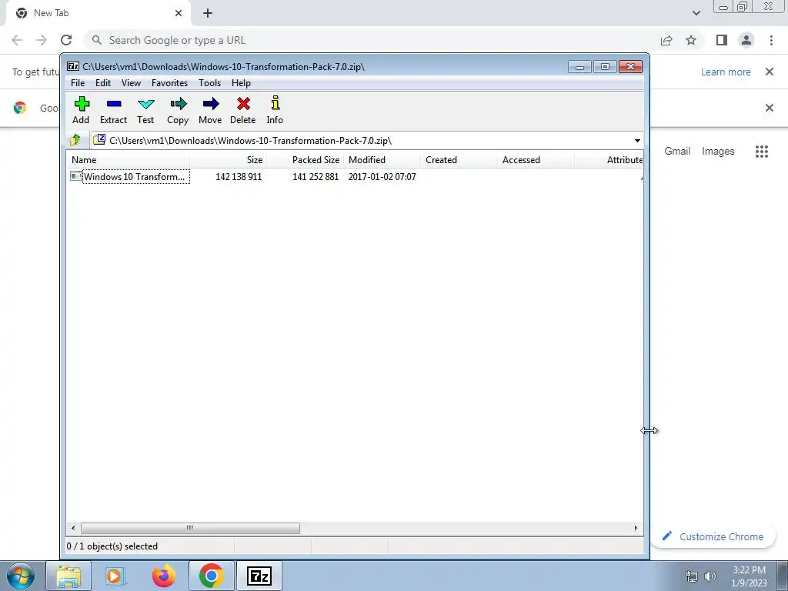Open the Favorites menu
Viewport: 788px width, 591px height.
pyautogui.click(x=170, y=83)
